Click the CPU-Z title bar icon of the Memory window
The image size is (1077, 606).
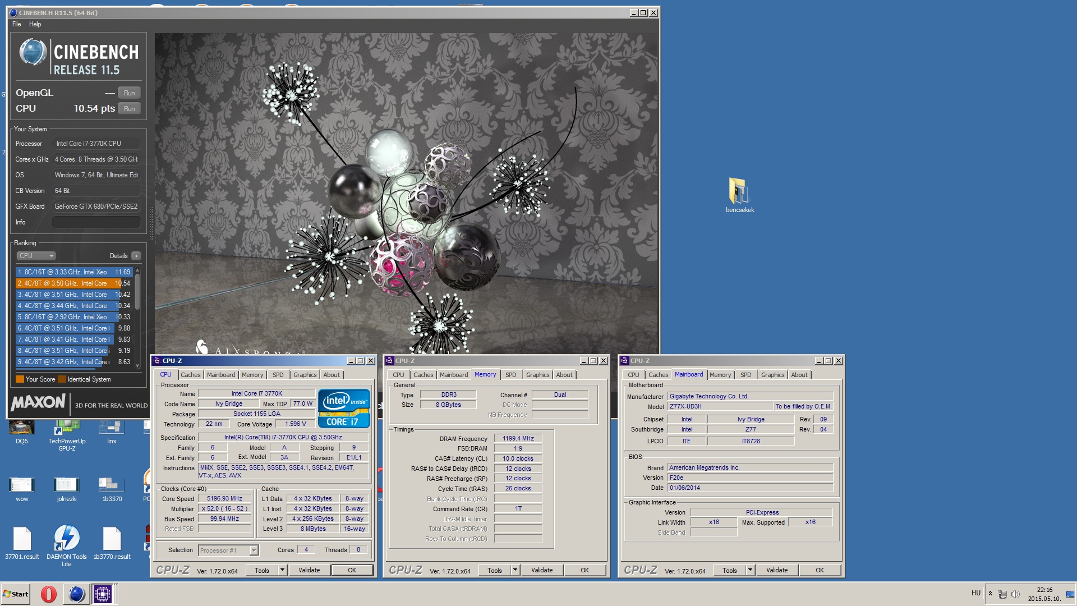[390, 361]
